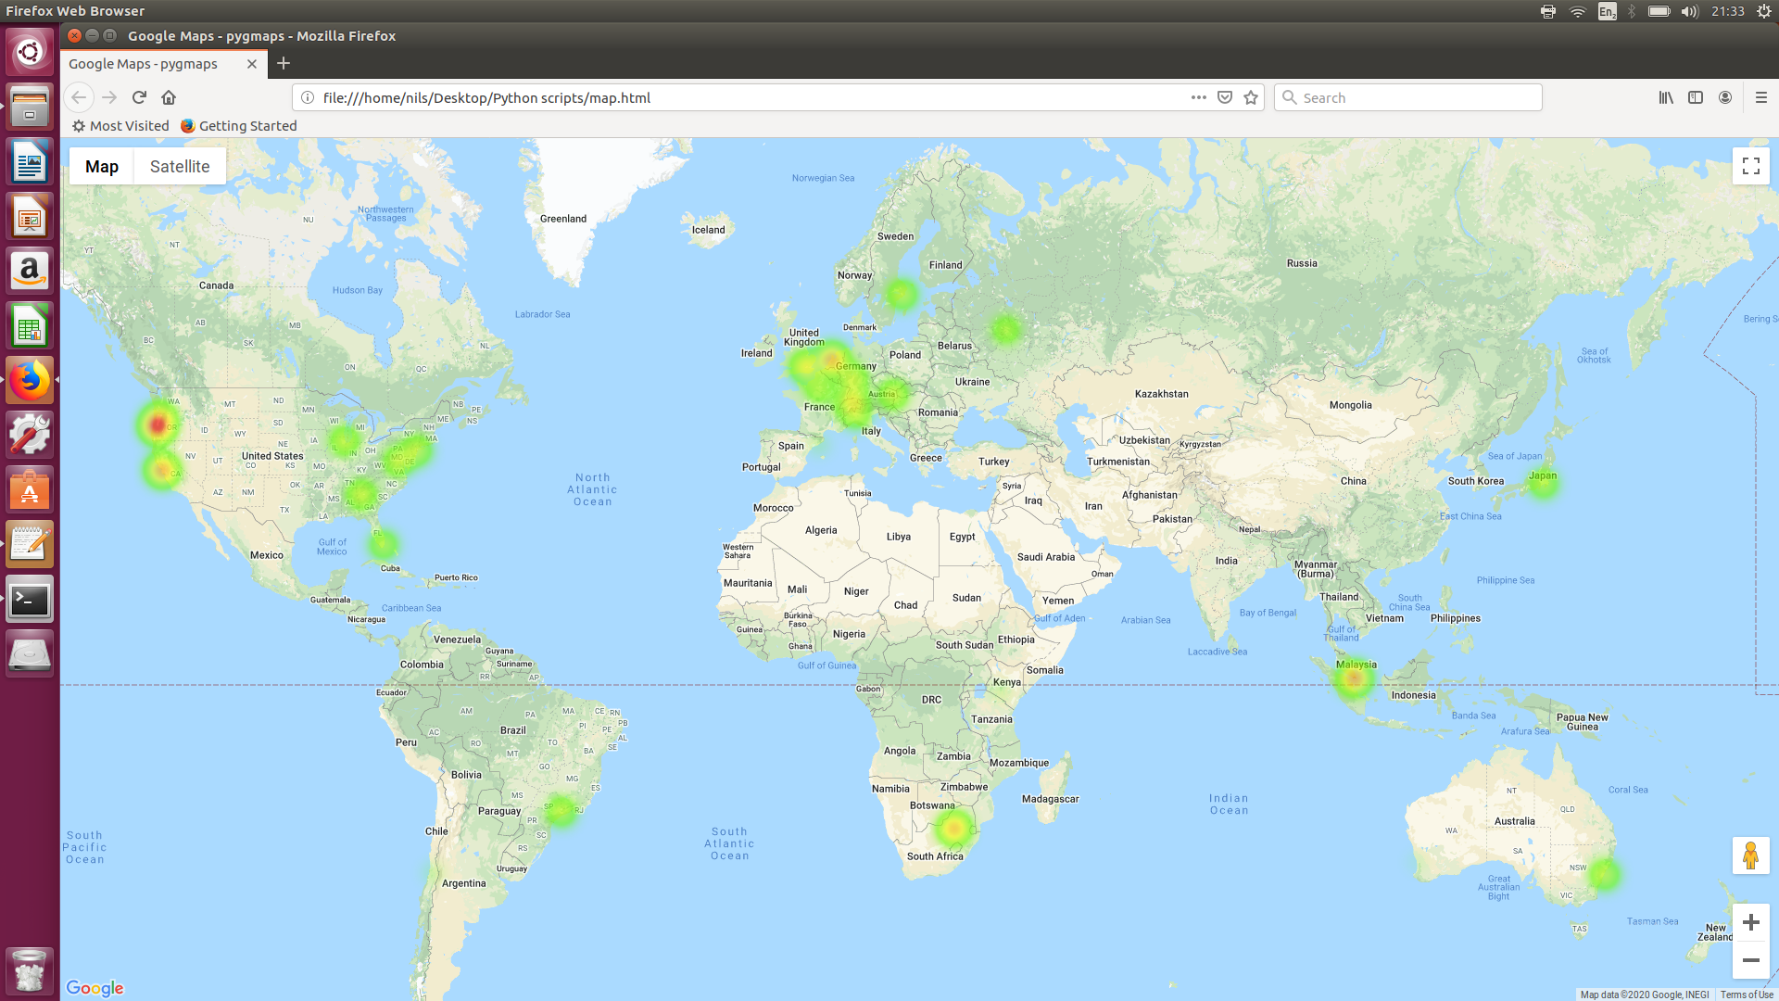Open the Firefox sidebar icon
Viewport: 1779px width, 1001px height.
coord(1697,97)
